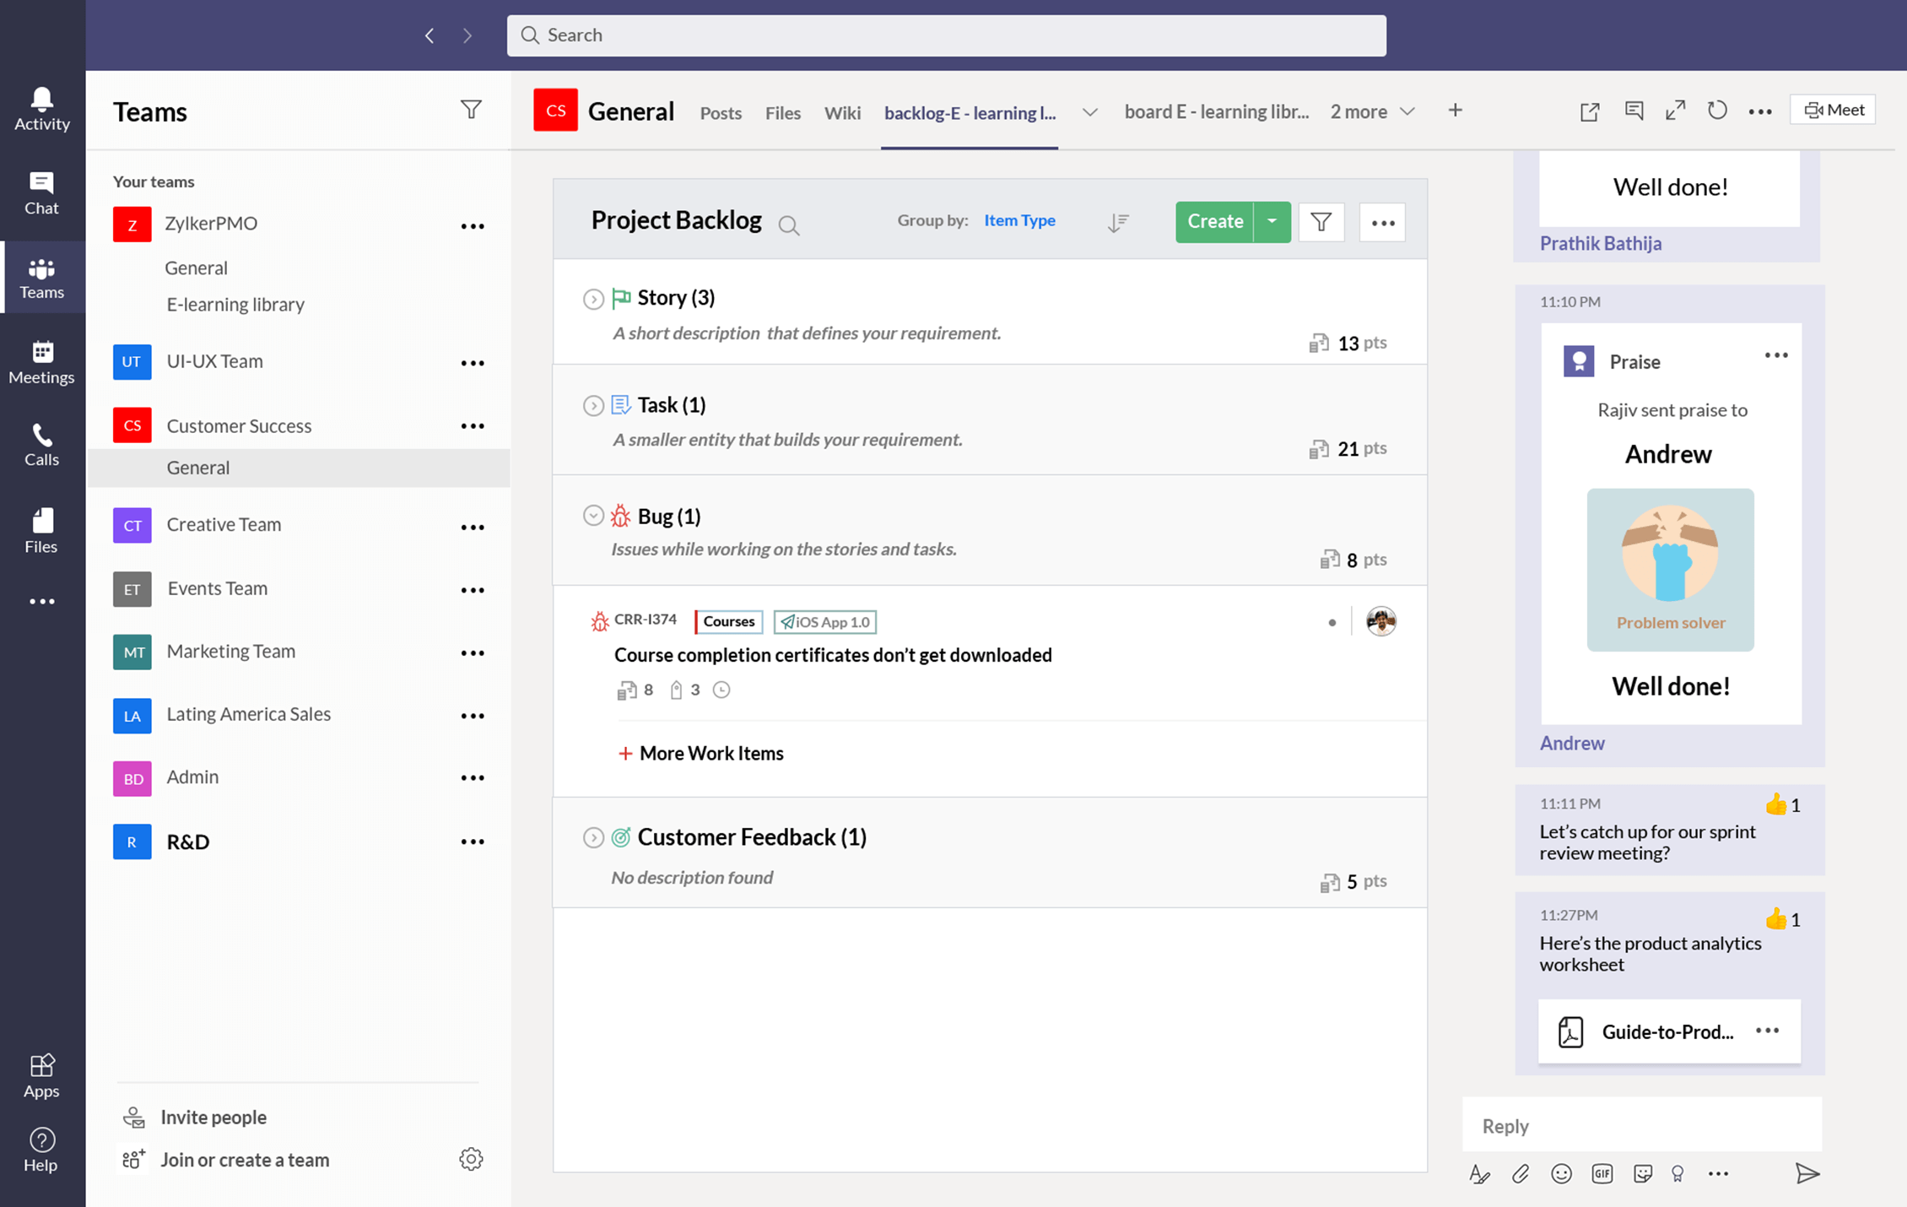The width and height of the screenshot is (1907, 1207).
Task: Filter the Project Backlog items
Action: pyautogui.click(x=1321, y=222)
